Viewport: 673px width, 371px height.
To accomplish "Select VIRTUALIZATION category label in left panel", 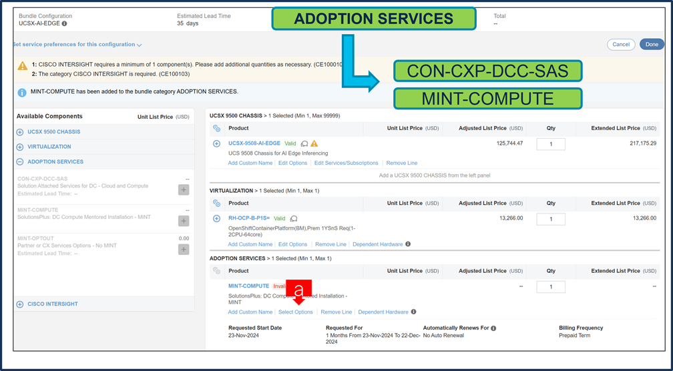I will [x=49, y=147].
